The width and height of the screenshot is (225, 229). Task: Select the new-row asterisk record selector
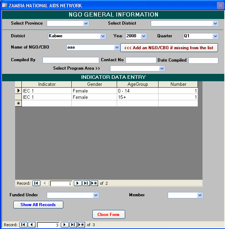pyautogui.click(x=18, y=103)
